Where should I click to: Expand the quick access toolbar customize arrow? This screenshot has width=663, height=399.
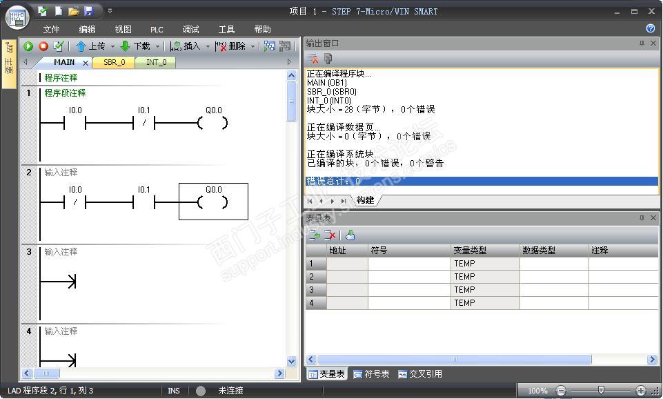[x=110, y=11]
